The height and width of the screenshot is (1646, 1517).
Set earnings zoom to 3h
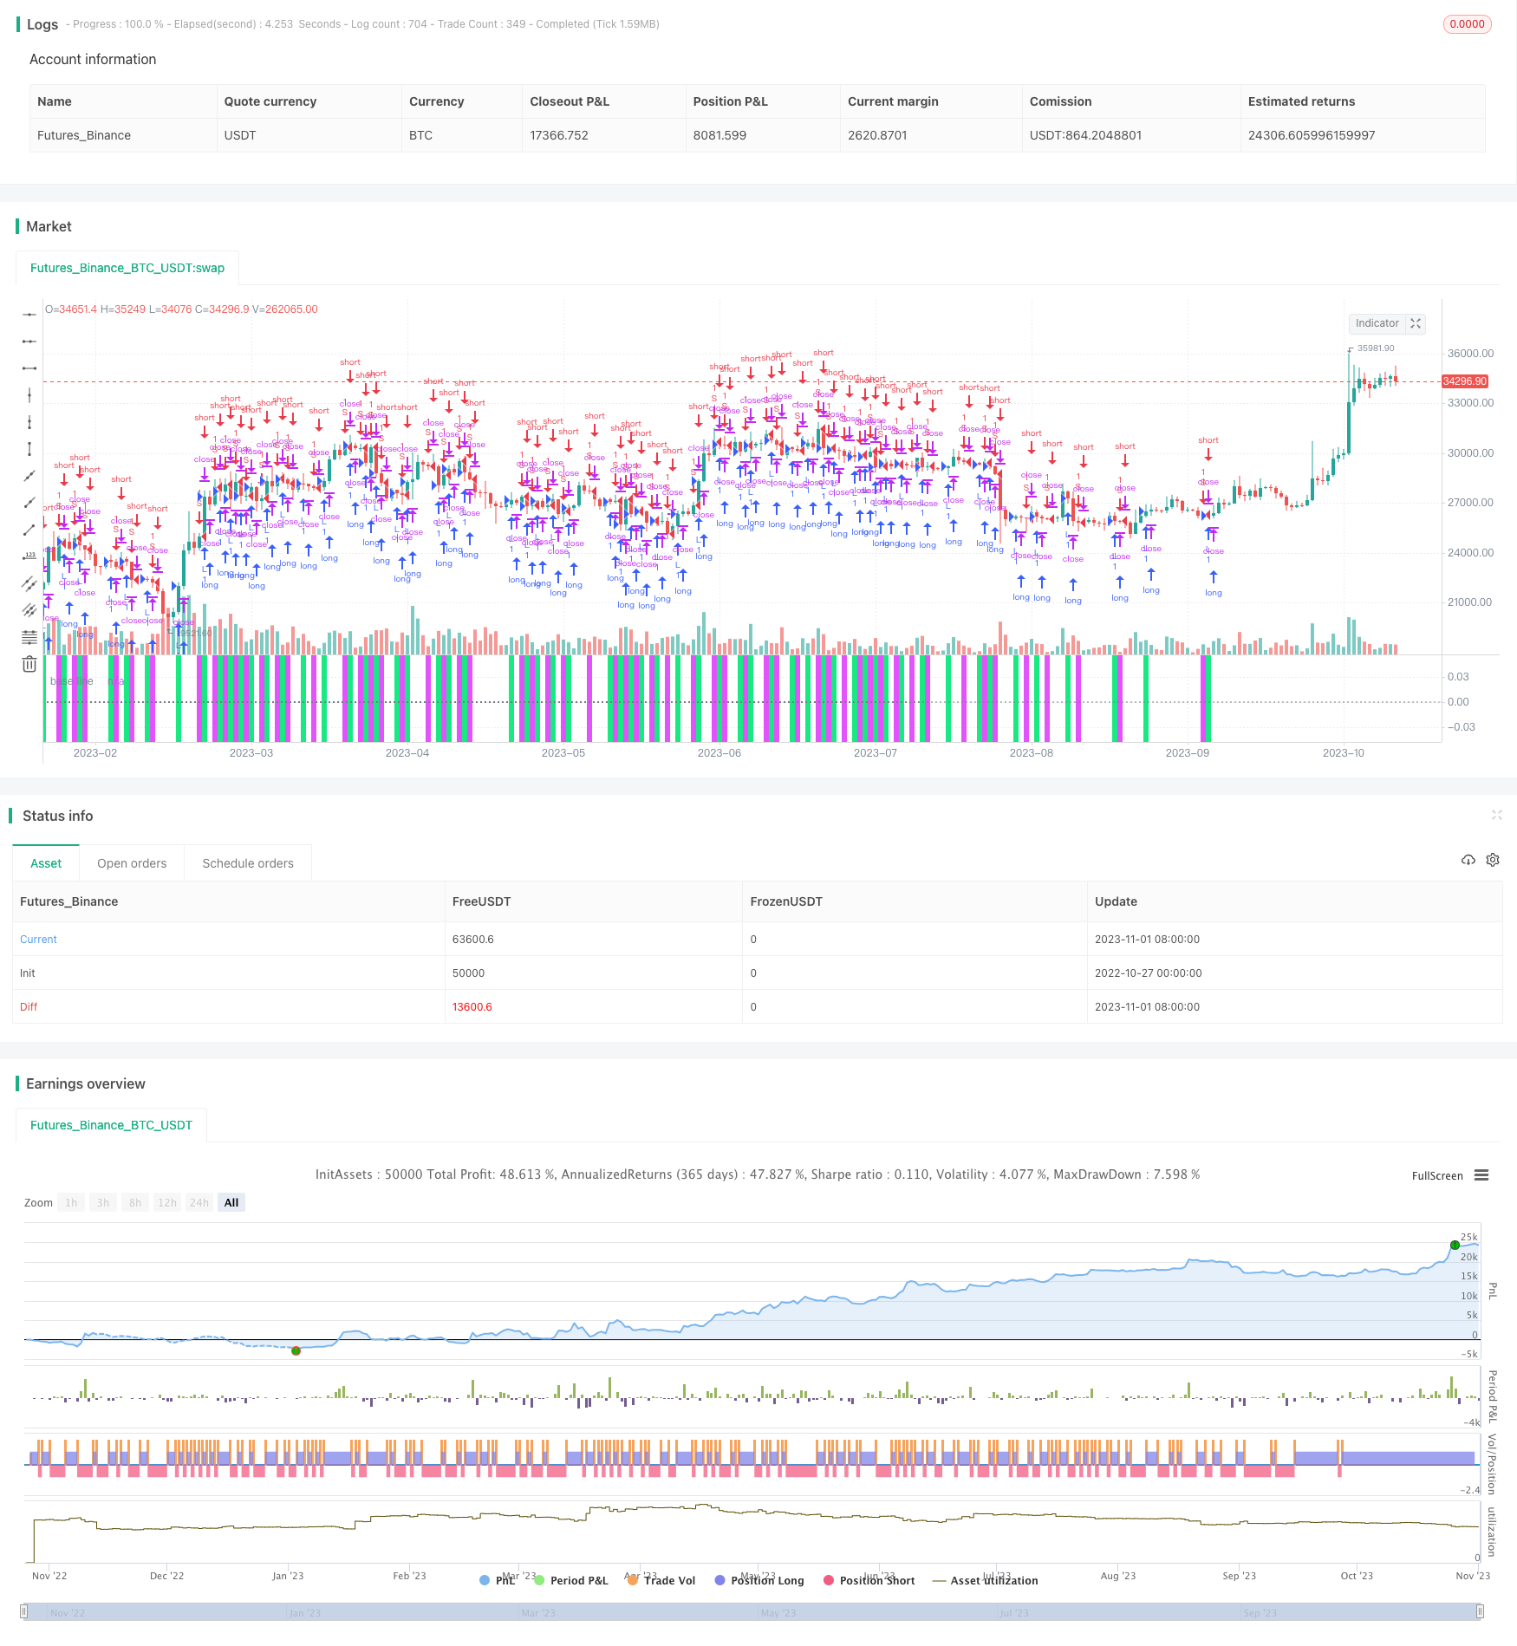click(x=103, y=1202)
